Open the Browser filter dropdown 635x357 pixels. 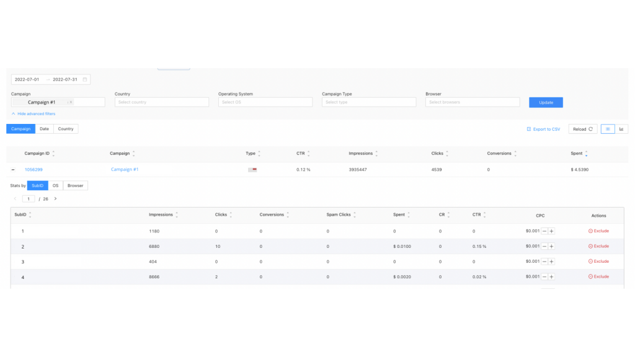click(x=473, y=102)
